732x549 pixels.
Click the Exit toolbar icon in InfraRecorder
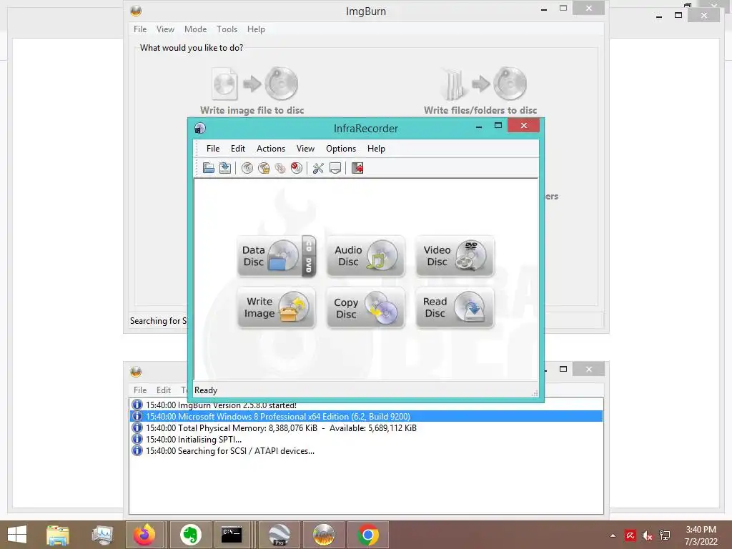point(357,168)
